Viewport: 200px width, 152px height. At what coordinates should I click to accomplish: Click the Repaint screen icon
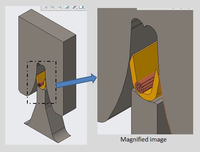[67, 7]
